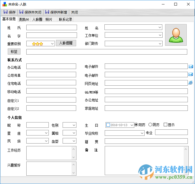Click the 办公地址 field
Image resolution: width=195 pixels, height=184 pixels.
[146, 99]
